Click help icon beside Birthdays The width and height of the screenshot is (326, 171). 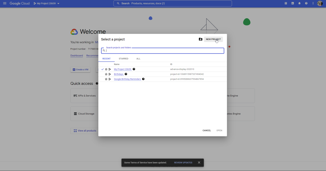click(126, 74)
